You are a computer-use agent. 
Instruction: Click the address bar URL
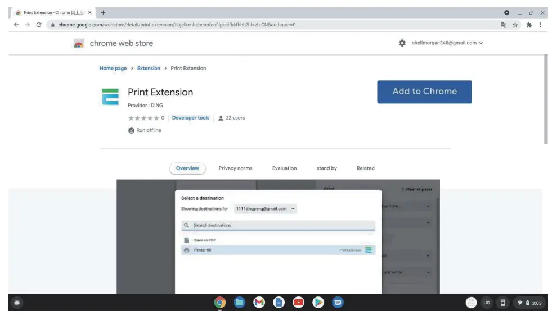pyautogui.click(x=177, y=25)
